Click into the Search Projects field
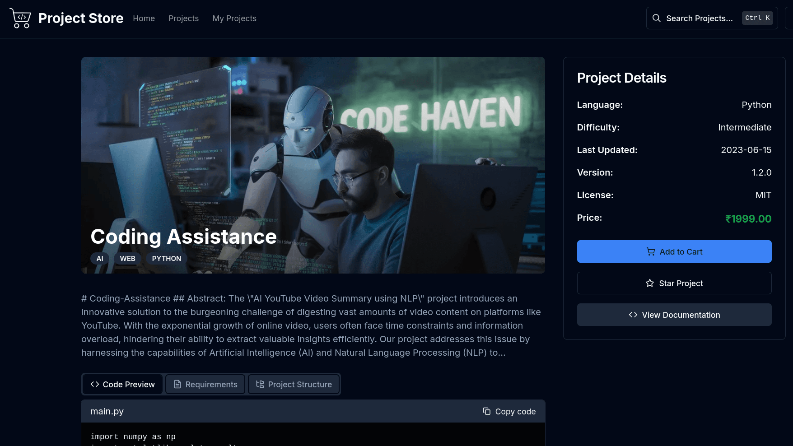The height and width of the screenshot is (446, 793). [699, 19]
